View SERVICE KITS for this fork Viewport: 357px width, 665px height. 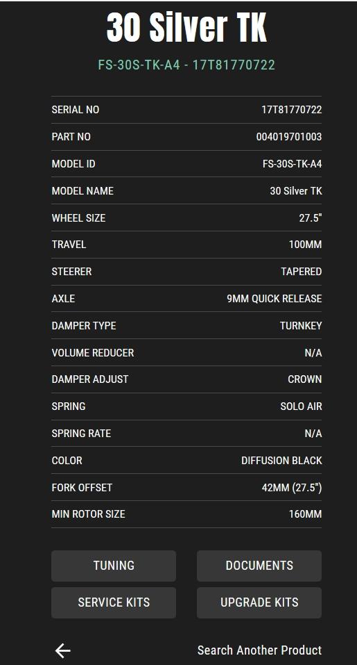(x=114, y=602)
